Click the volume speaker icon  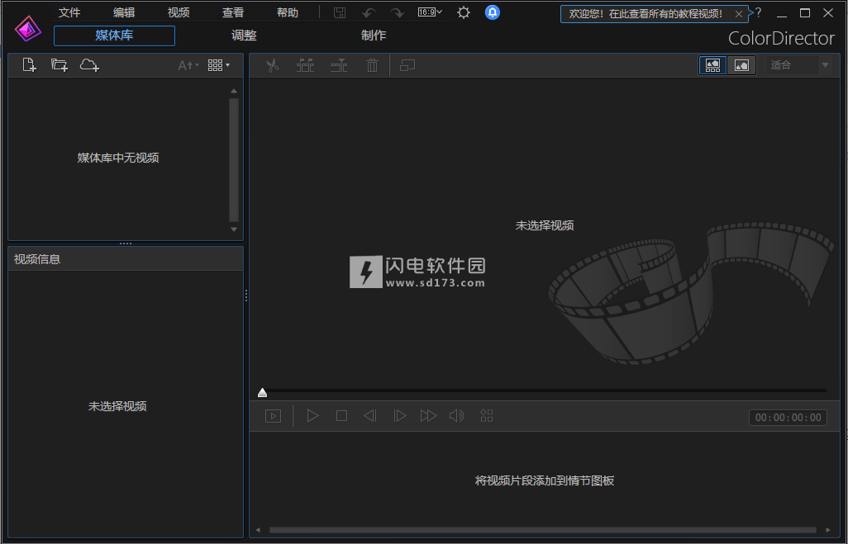pos(457,416)
